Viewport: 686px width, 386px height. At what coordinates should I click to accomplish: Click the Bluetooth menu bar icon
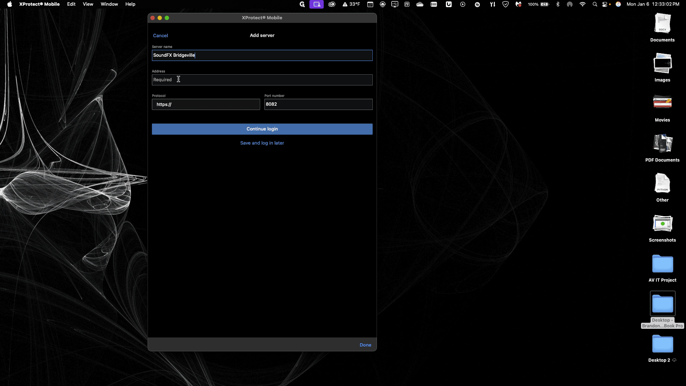[x=558, y=4]
